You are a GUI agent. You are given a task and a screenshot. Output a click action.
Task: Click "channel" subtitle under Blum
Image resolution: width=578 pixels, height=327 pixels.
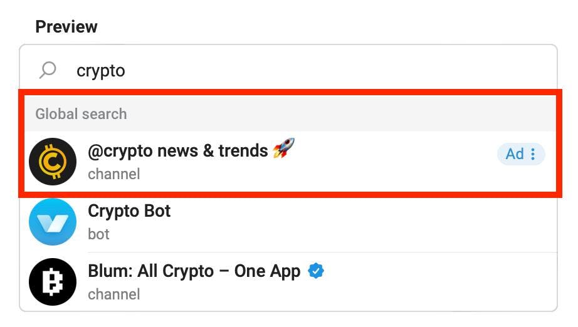click(x=113, y=294)
